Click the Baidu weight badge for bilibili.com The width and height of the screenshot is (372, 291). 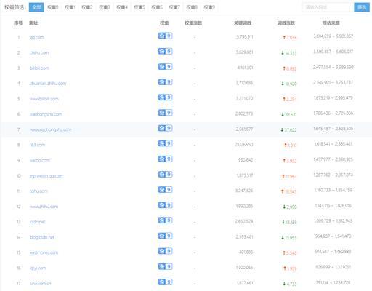166,67
